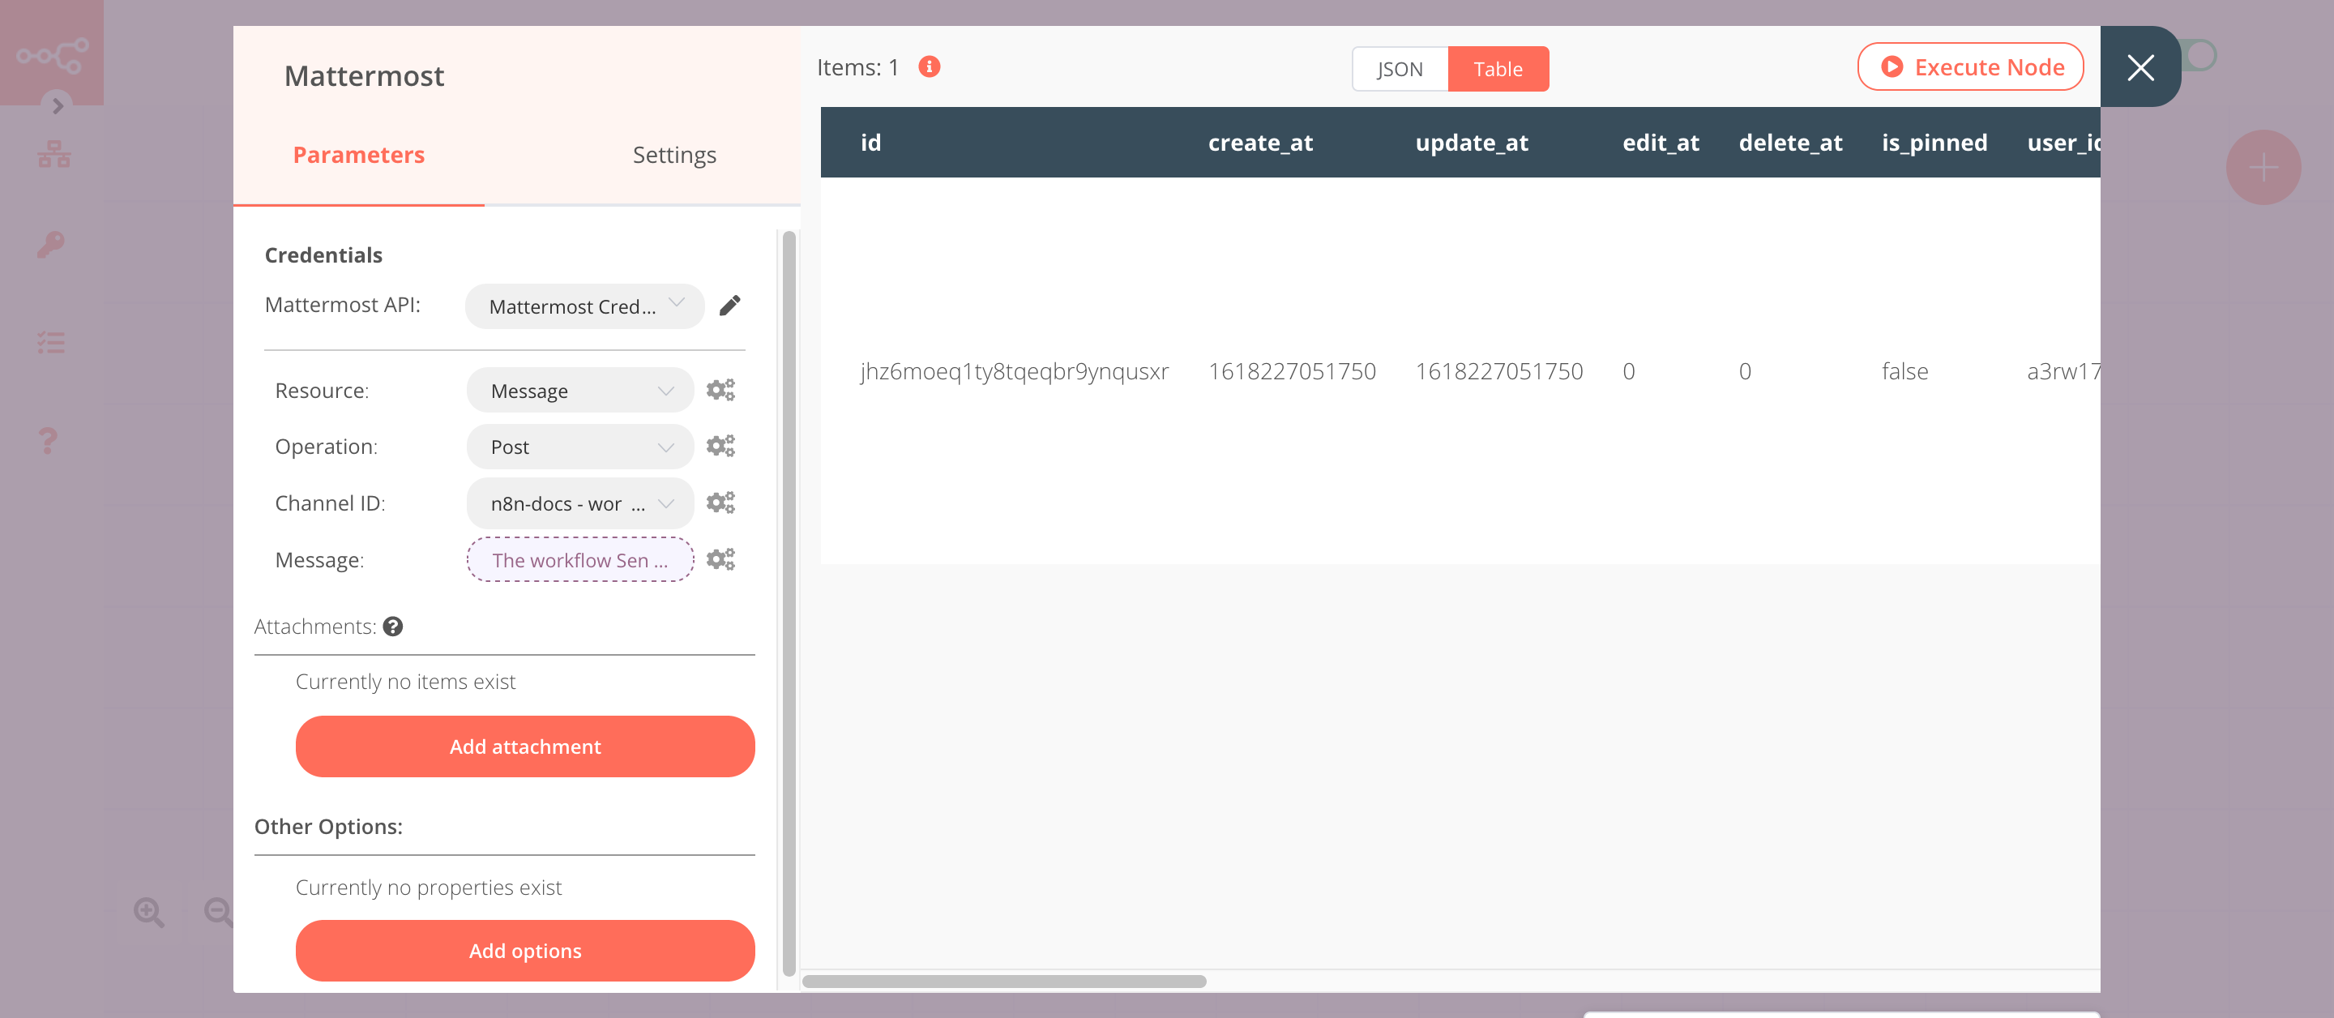Image resolution: width=2334 pixels, height=1018 pixels.
Task: Click the gear icon next to Channel ID
Action: (722, 502)
